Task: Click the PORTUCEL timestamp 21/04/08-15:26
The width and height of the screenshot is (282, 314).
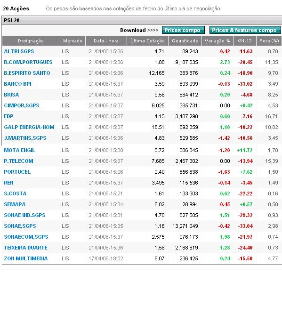Action: coord(106,172)
